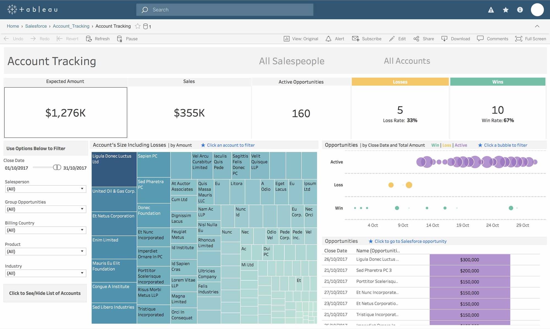Collapse the toolbar with chevron arrow

click(537, 26)
